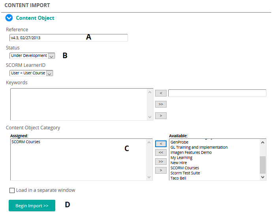Click the Keywords list box
The width and height of the screenshot is (272, 214).
[82, 104]
